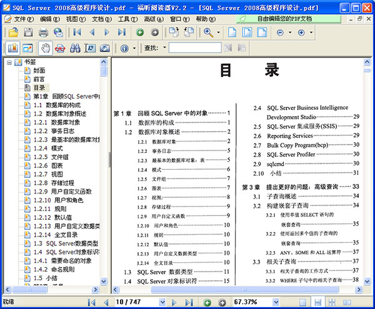The image size is (375, 309).
Task: Open the 查找 search options dropdown arrow
Action: pyautogui.click(x=164, y=48)
